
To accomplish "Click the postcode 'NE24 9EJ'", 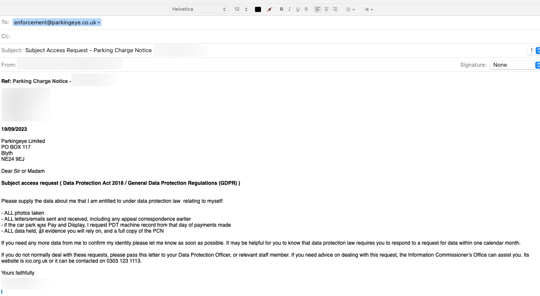I will point(13,159).
